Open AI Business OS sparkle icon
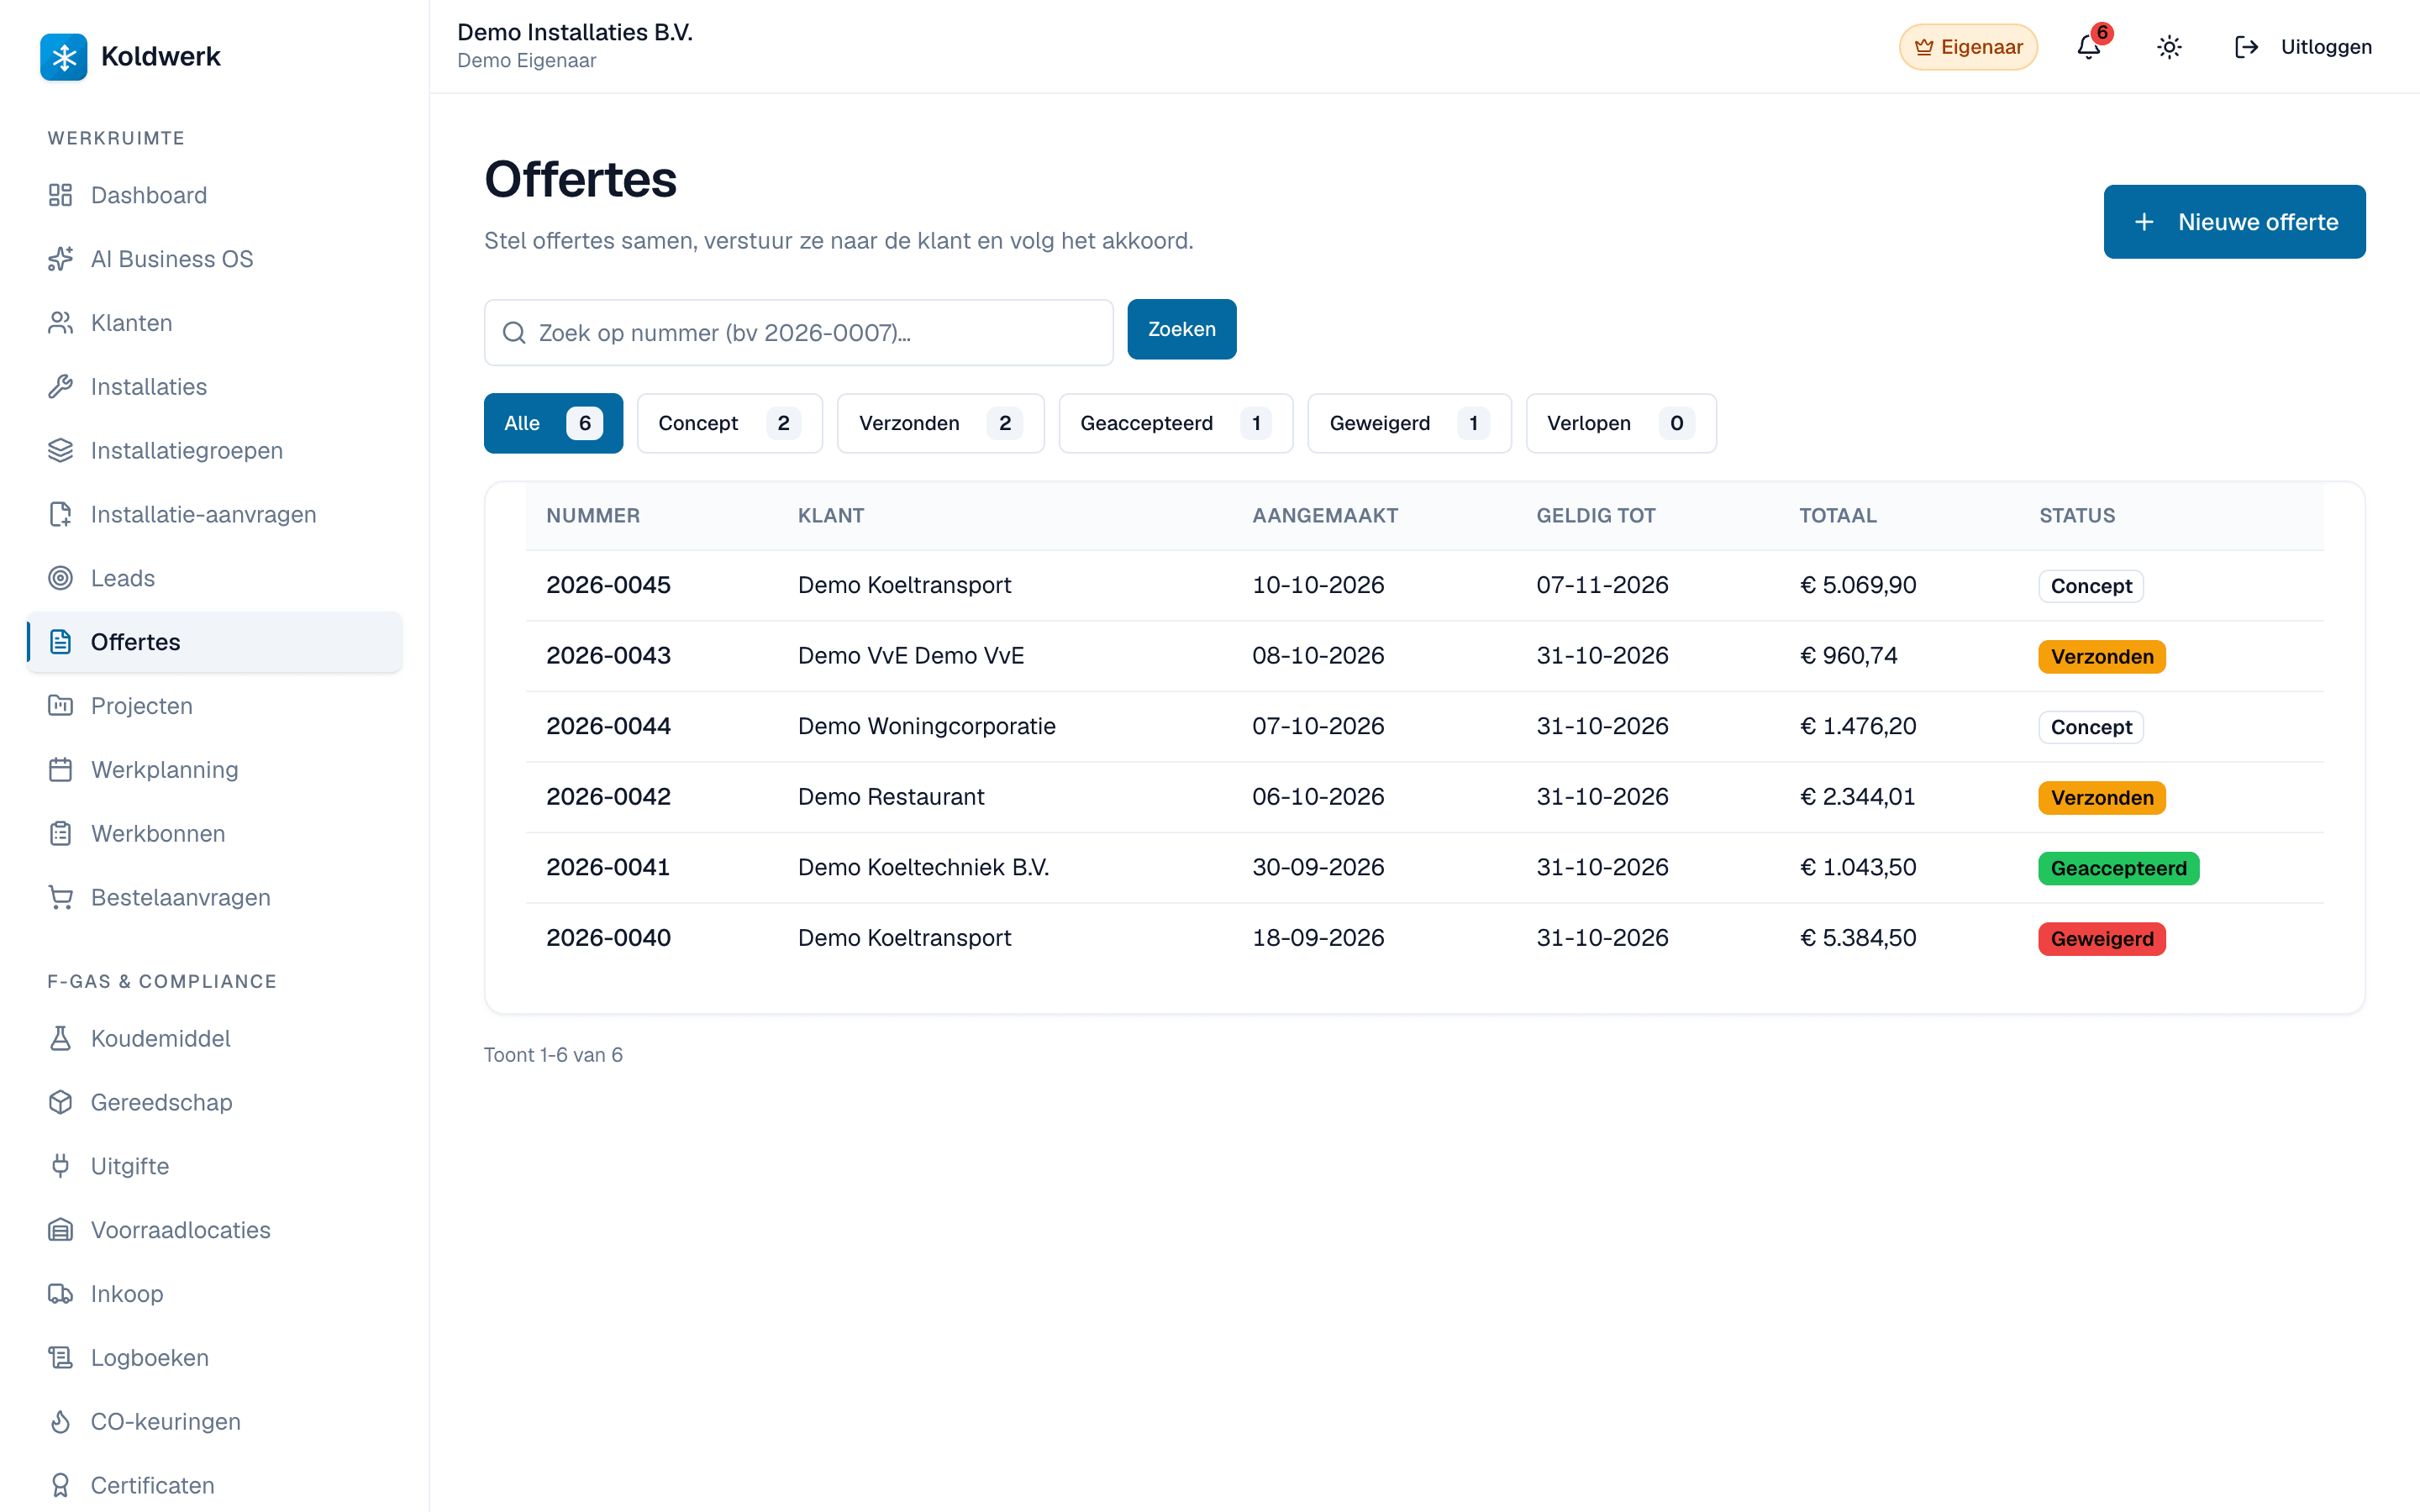This screenshot has height=1512, width=2420. point(60,259)
